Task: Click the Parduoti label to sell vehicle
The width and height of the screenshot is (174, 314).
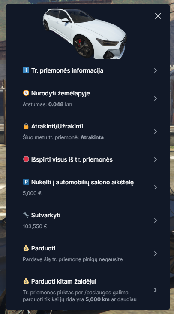Action: tap(43, 248)
